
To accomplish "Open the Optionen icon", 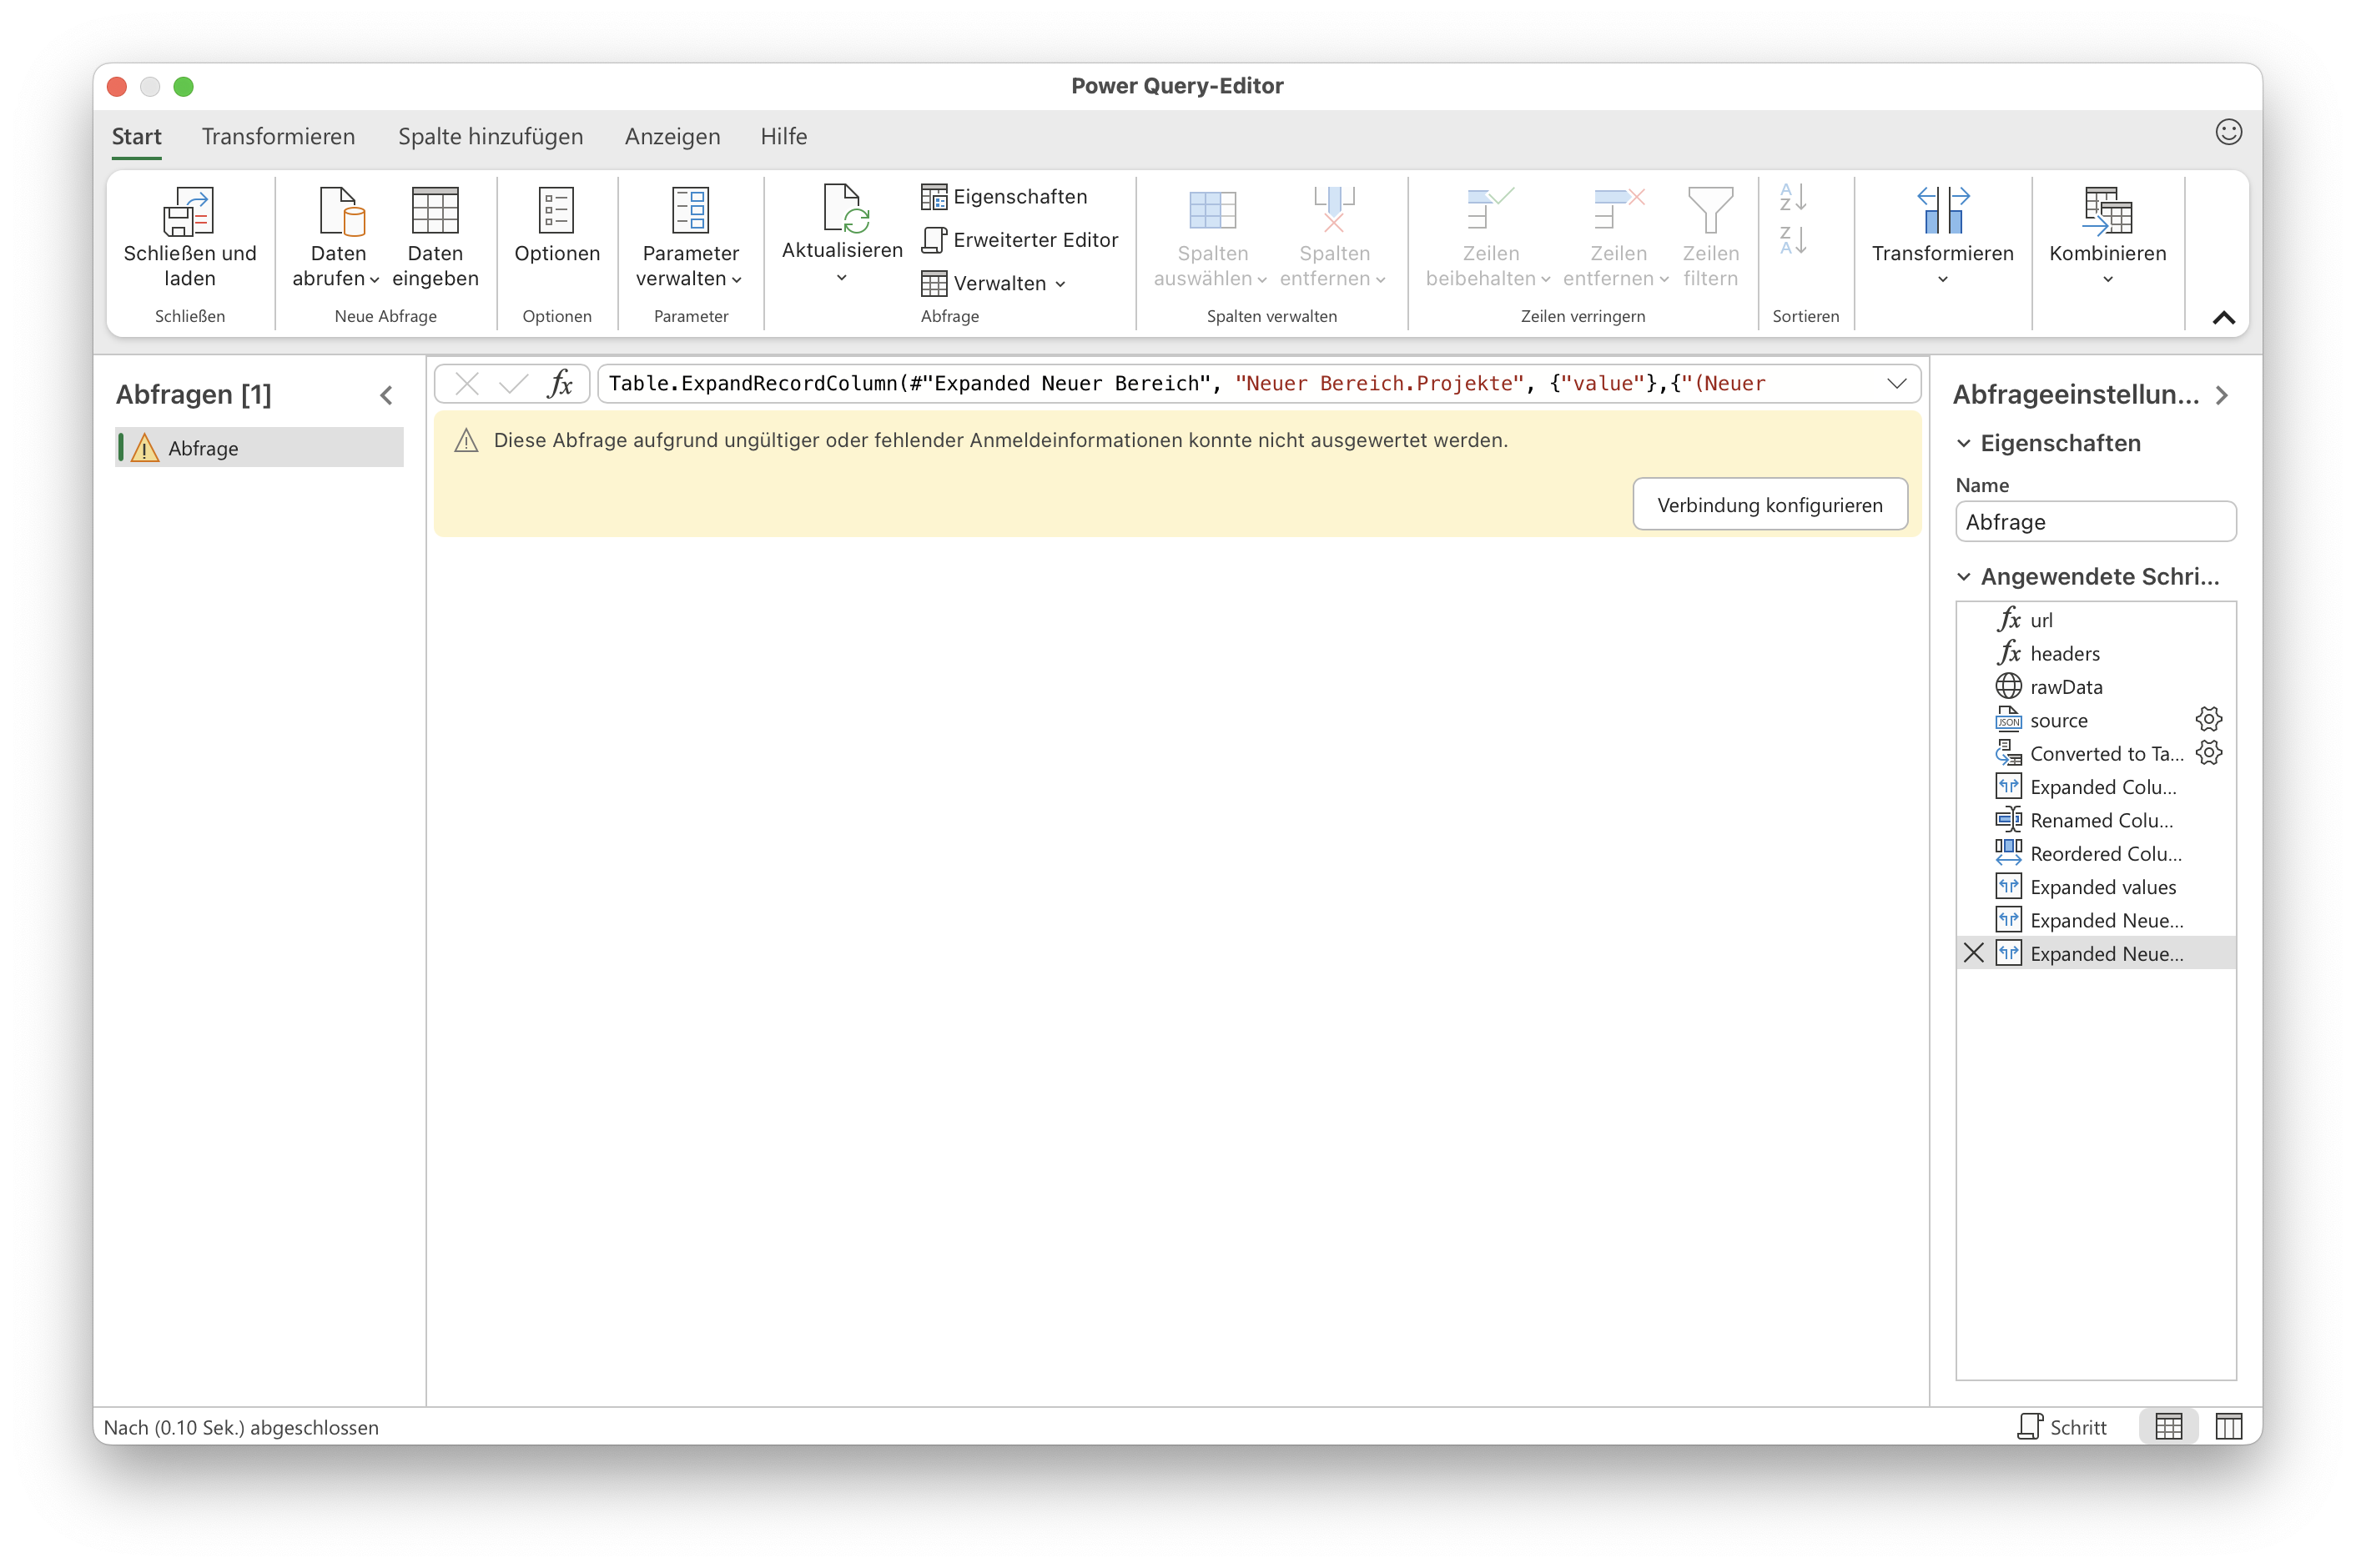I will click(x=556, y=211).
